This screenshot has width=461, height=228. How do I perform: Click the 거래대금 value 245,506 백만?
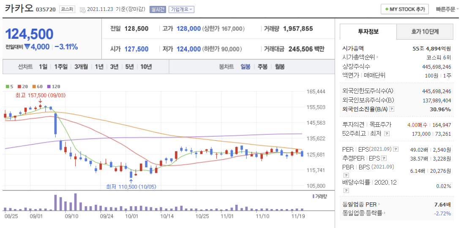[306, 49]
